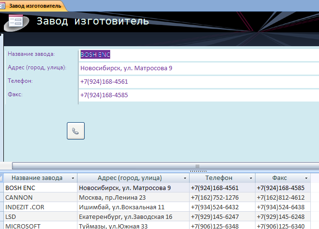Click the 'Факс' field with +7(924)168-4585
Image resolution: width=319 pixels, height=229 pixels.
[199, 95]
